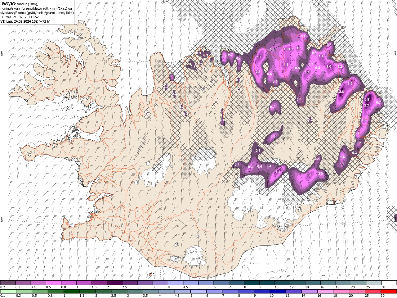Select the 1.5 value on northeast coast

point(350,84)
